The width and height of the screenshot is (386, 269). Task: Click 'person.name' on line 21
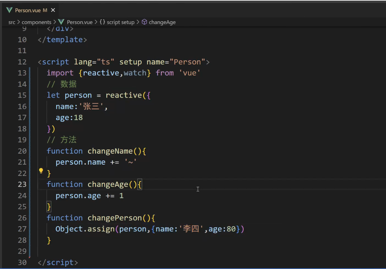click(80, 162)
